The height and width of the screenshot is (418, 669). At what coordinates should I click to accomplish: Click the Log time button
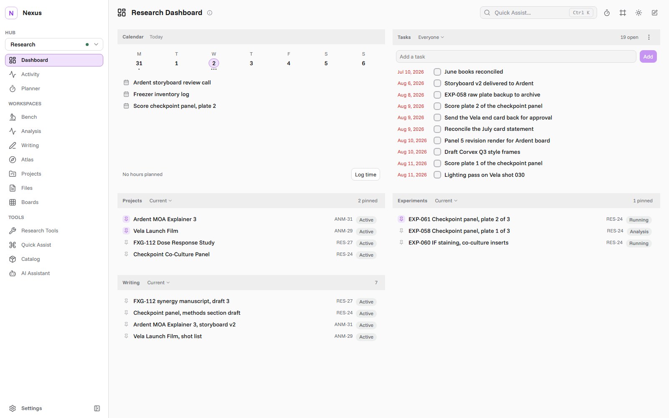pyautogui.click(x=365, y=175)
